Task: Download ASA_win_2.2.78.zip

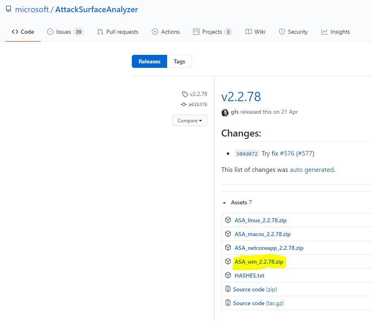Action: [x=259, y=262]
